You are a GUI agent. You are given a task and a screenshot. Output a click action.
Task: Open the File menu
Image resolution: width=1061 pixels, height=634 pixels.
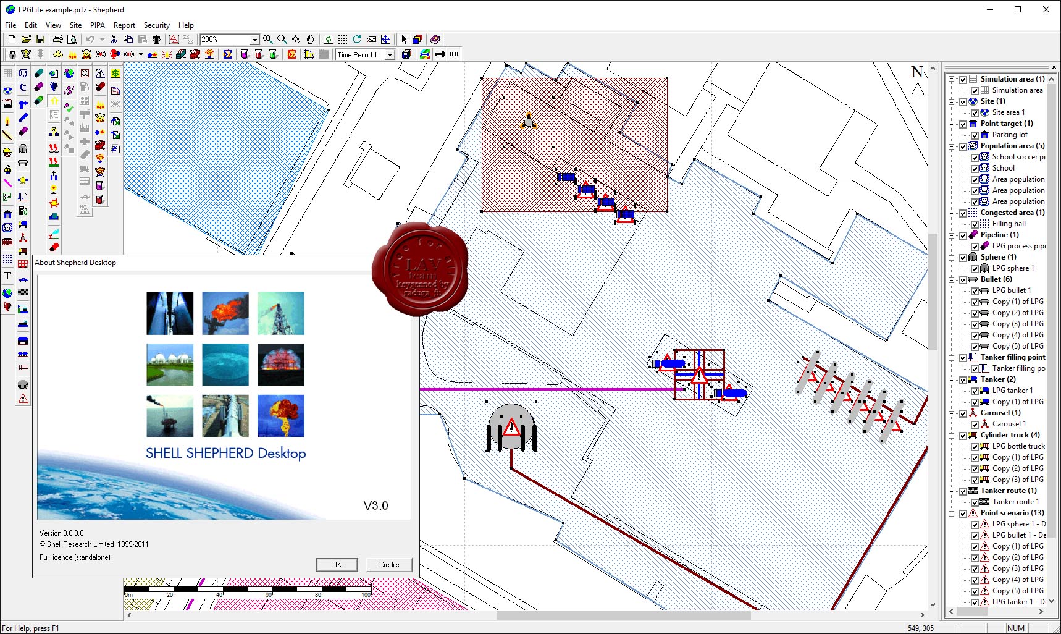pyautogui.click(x=10, y=25)
